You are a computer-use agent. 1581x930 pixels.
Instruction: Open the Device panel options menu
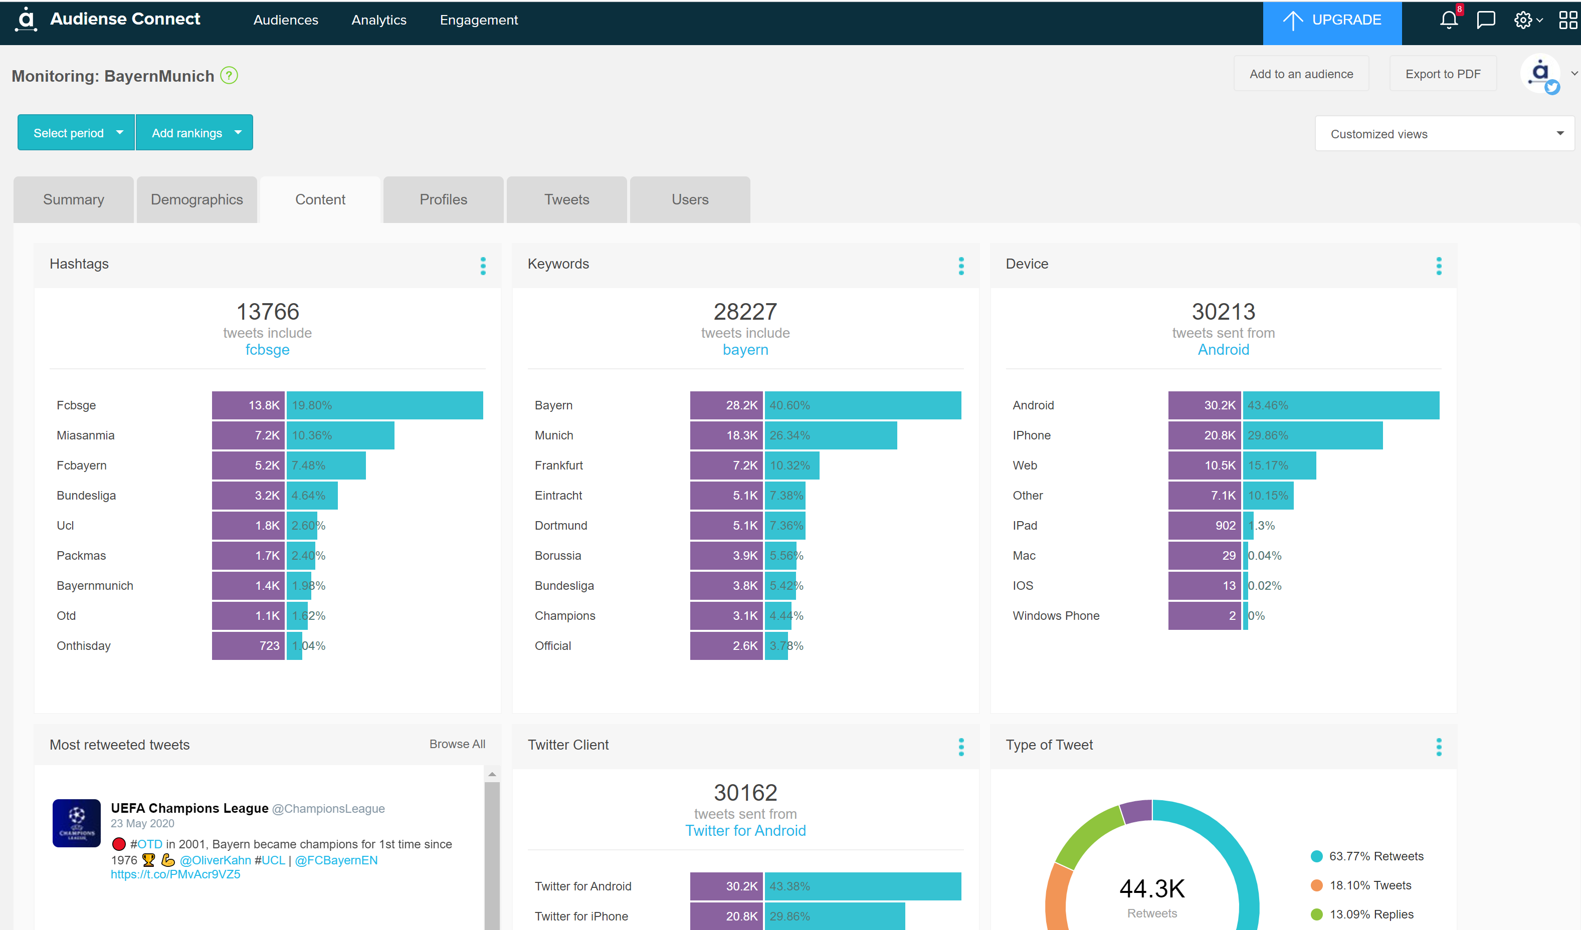point(1439,265)
